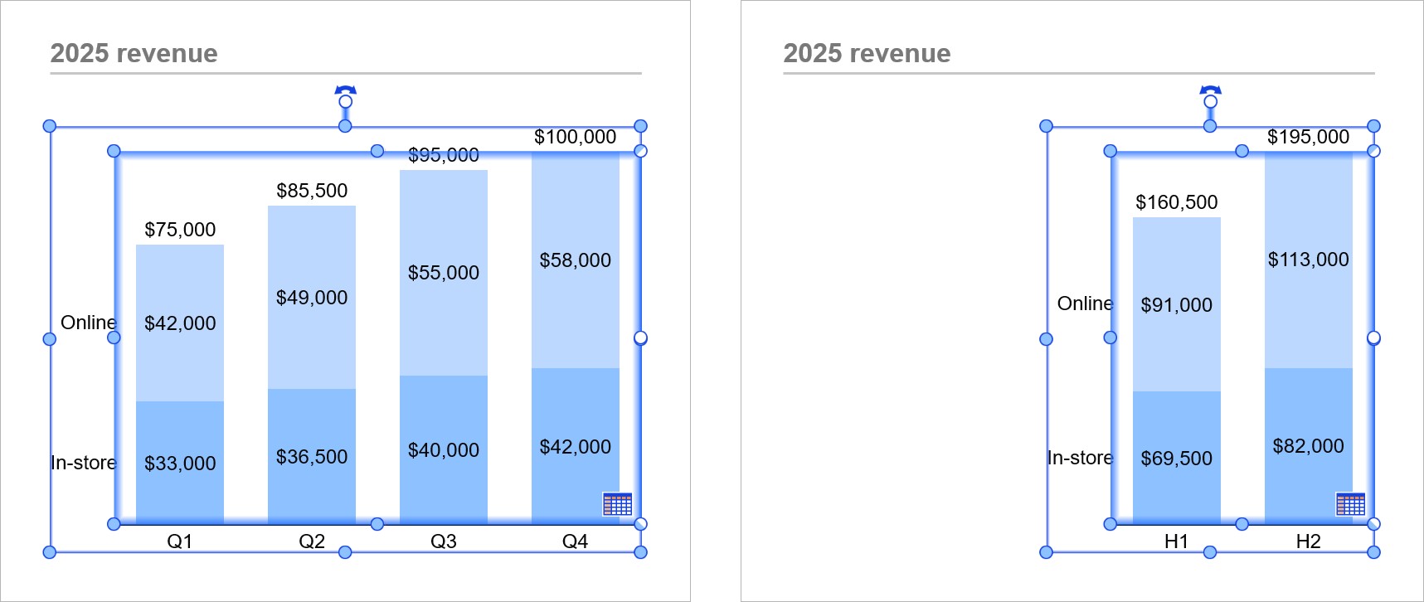Select the $69,500 In-store segment of H1
Screen dimensions: 1424x602
[x=1176, y=459]
